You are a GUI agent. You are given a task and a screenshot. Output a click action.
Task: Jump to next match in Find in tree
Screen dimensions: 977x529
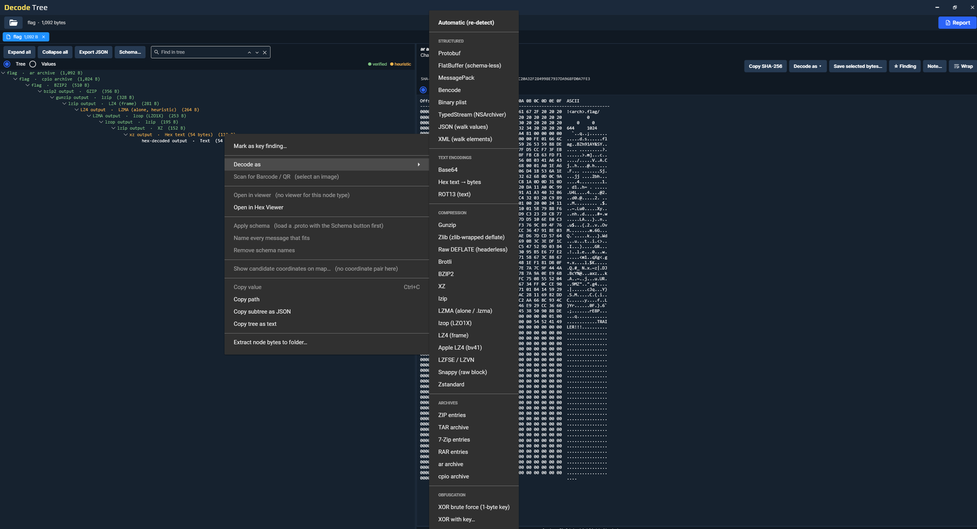[x=257, y=53]
